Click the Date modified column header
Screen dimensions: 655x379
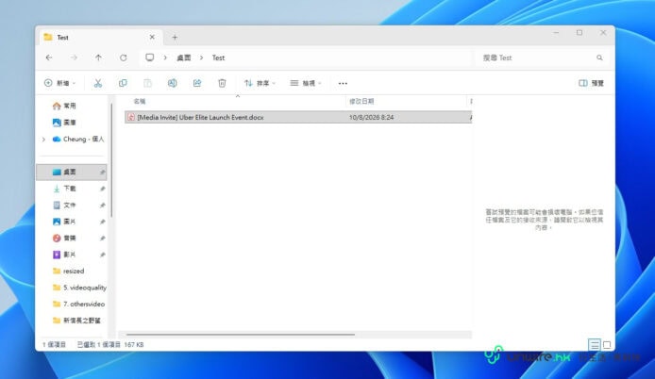point(361,101)
